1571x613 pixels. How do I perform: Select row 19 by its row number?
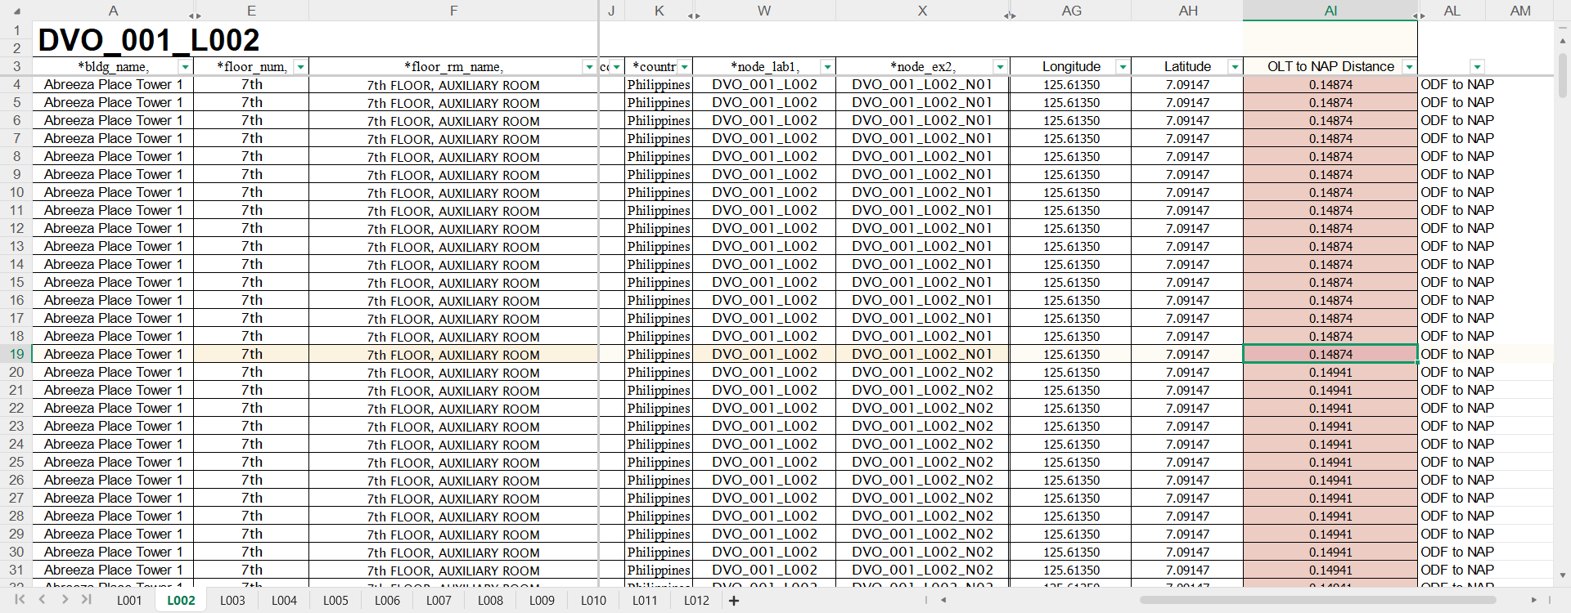pos(16,354)
